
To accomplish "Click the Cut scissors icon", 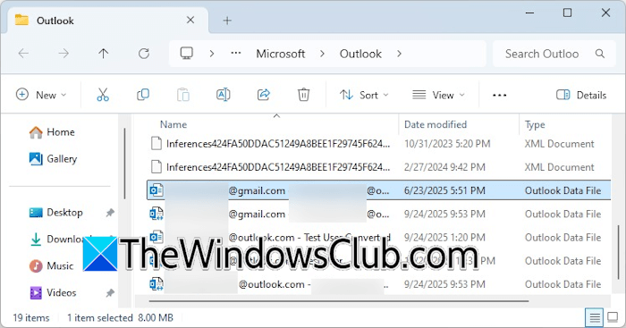I will tap(103, 95).
